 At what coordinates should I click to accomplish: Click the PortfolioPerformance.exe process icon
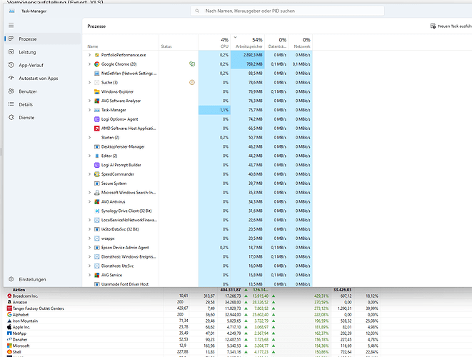(97, 55)
